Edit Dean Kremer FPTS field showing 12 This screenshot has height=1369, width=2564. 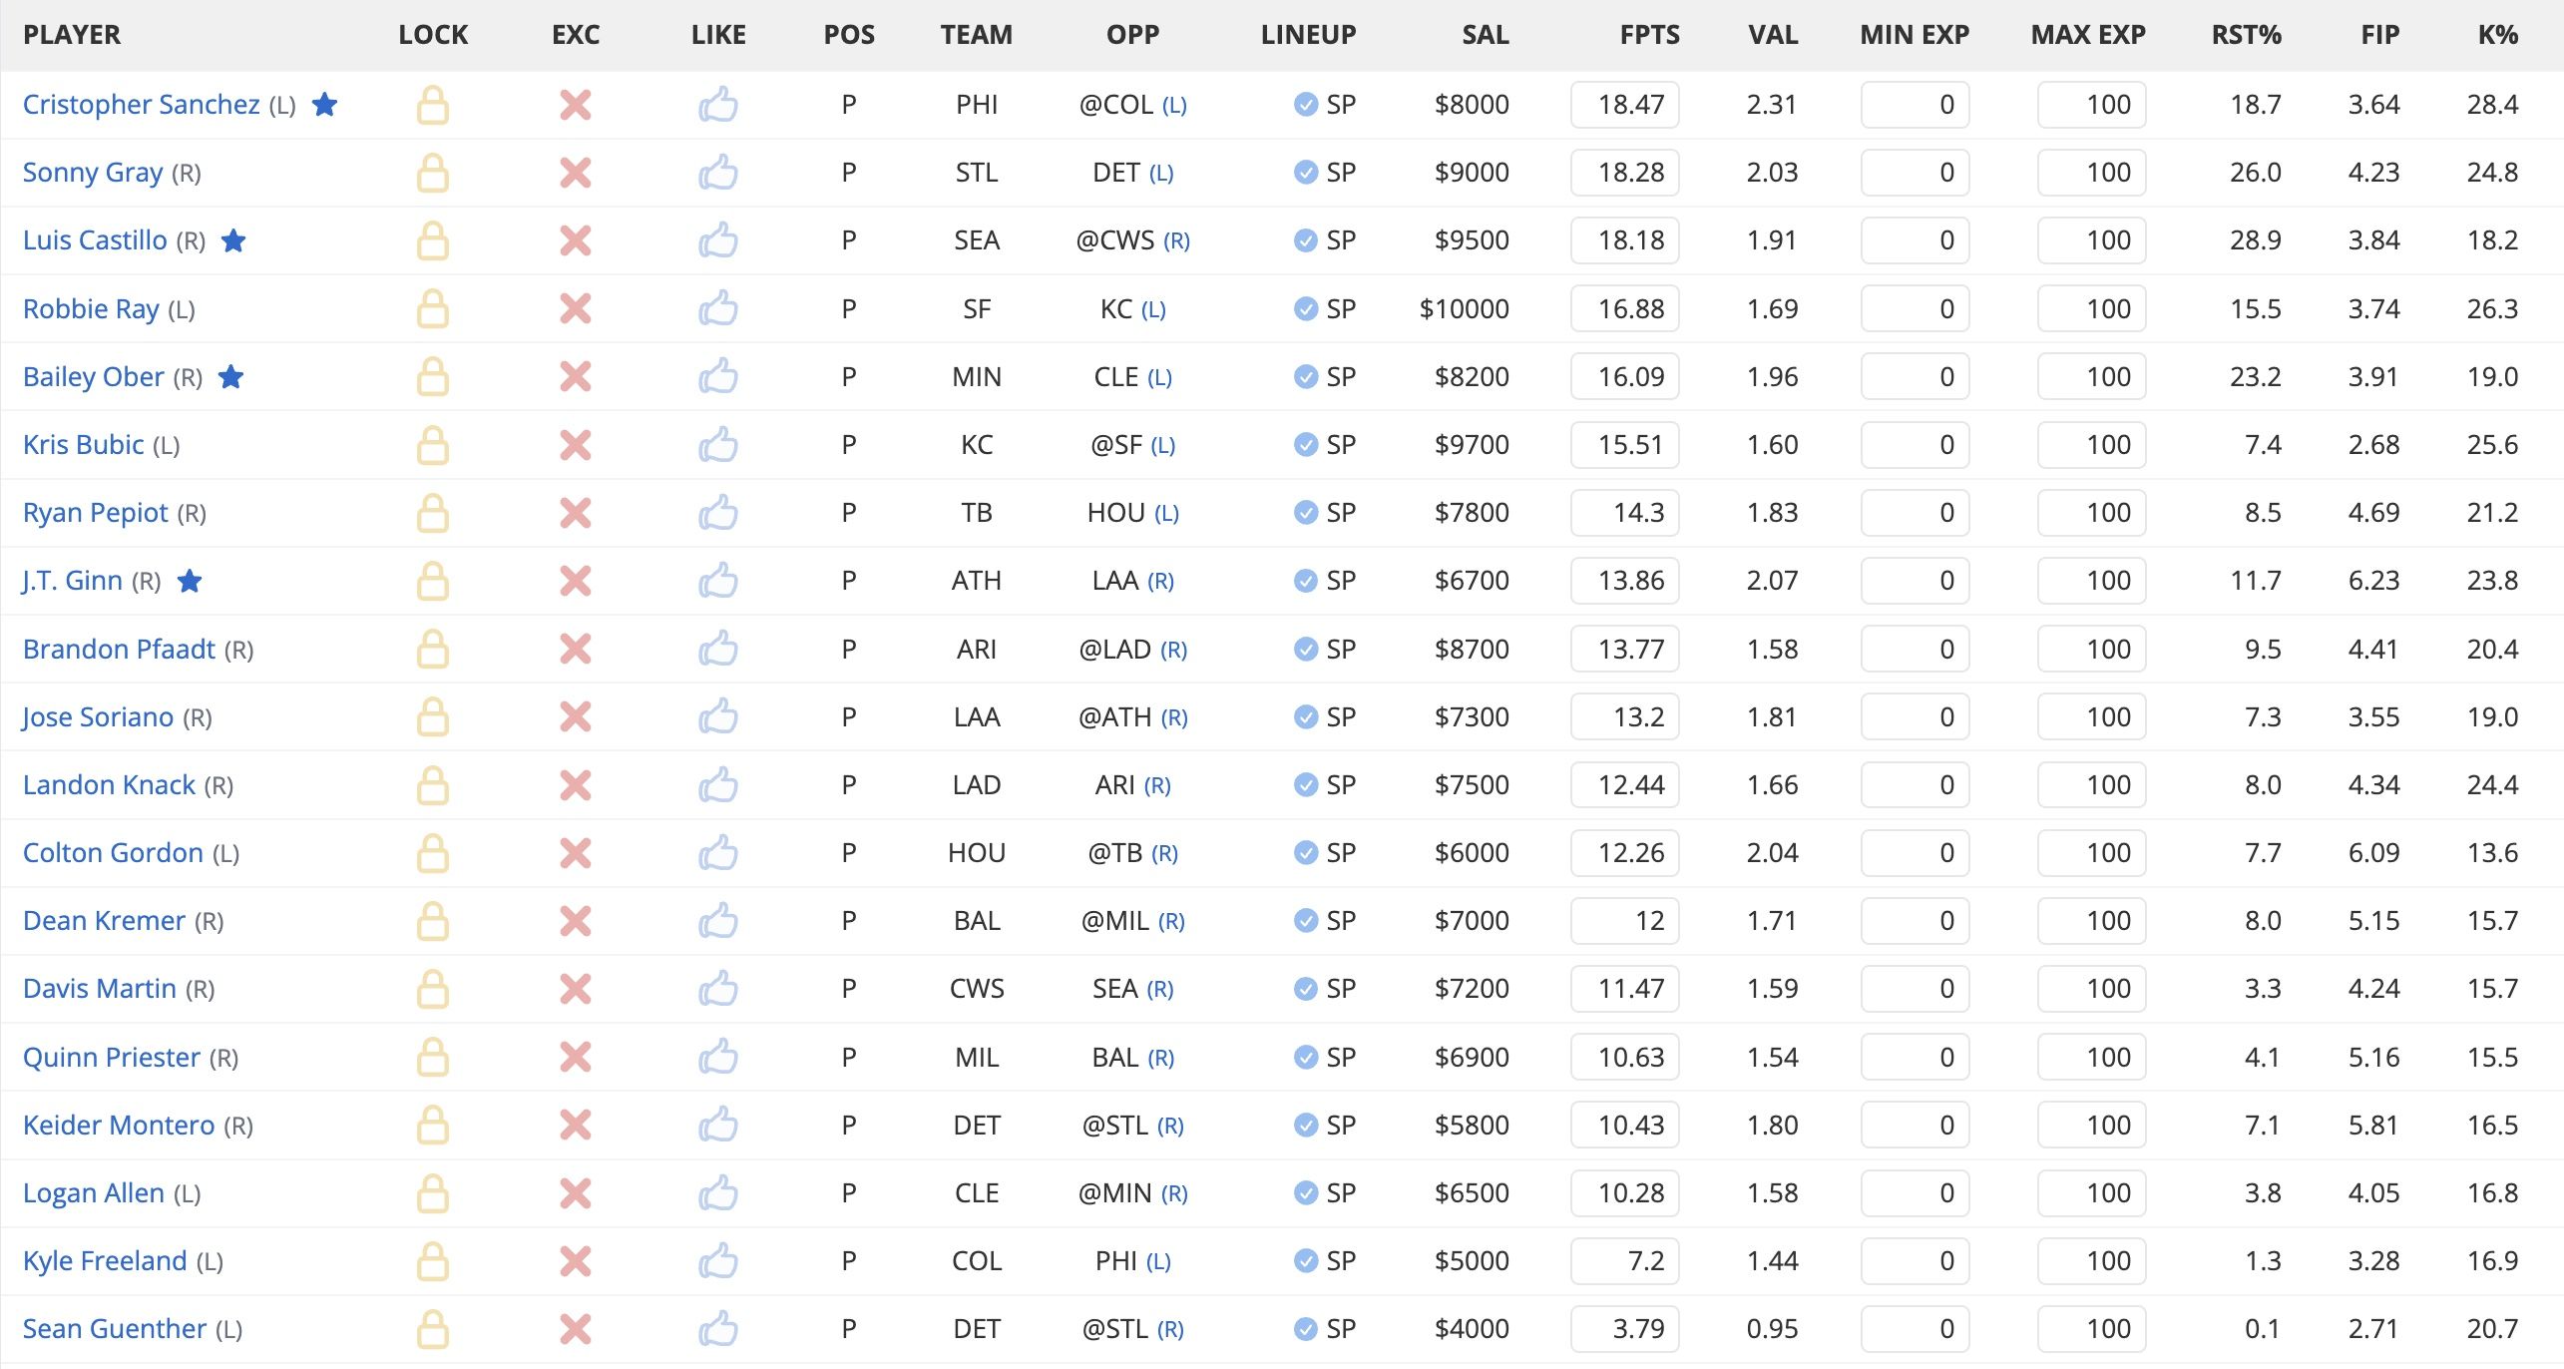tap(1624, 921)
